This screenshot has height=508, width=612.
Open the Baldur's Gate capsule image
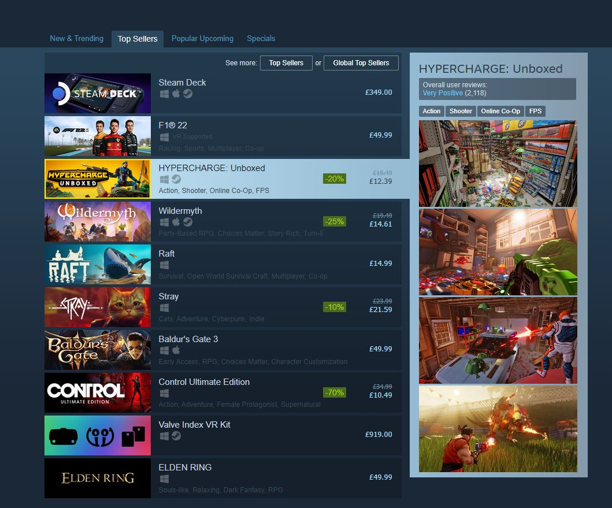click(98, 350)
